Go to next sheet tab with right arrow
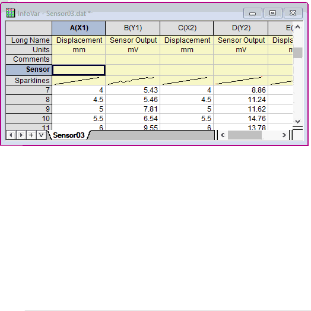Image resolution: width=311 pixels, height=311 pixels. coord(21,135)
